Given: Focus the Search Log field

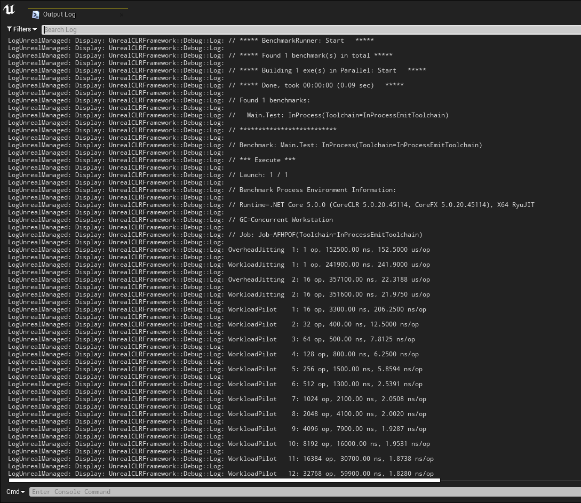Looking at the screenshot, I should [x=311, y=30].
